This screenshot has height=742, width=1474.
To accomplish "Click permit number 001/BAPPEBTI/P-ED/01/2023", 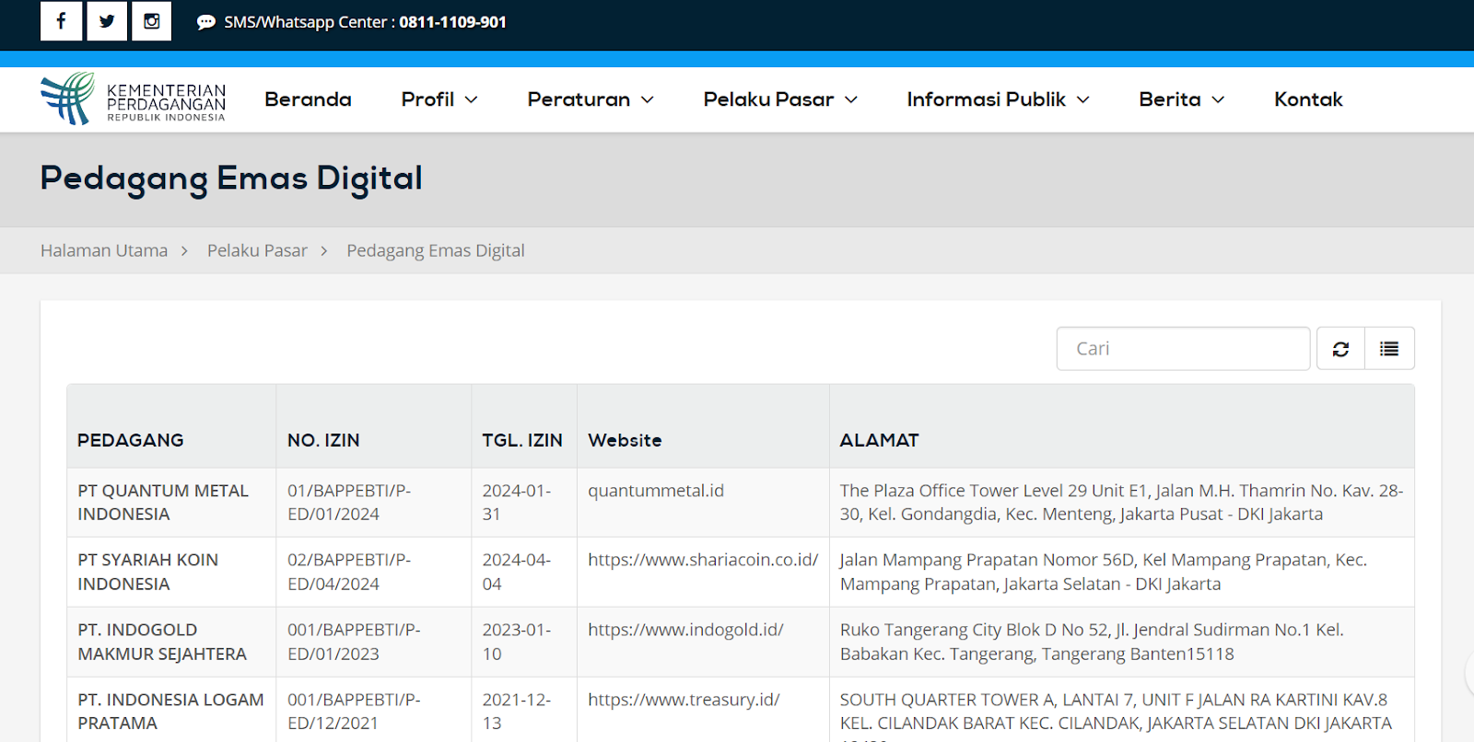I will 373,642.
